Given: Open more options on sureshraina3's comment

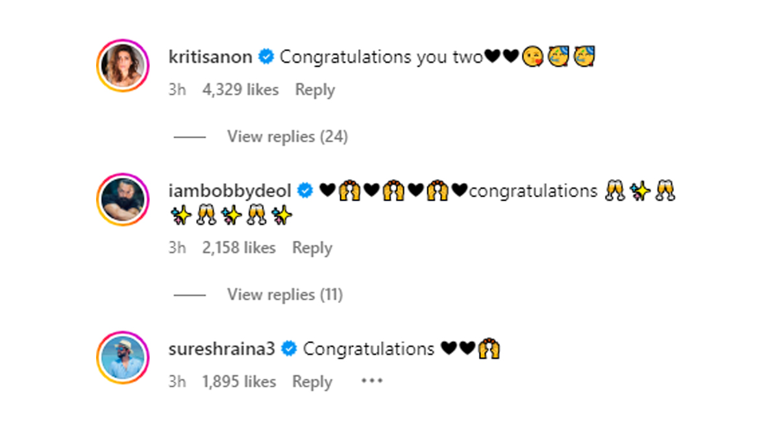Looking at the screenshot, I should [371, 382].
